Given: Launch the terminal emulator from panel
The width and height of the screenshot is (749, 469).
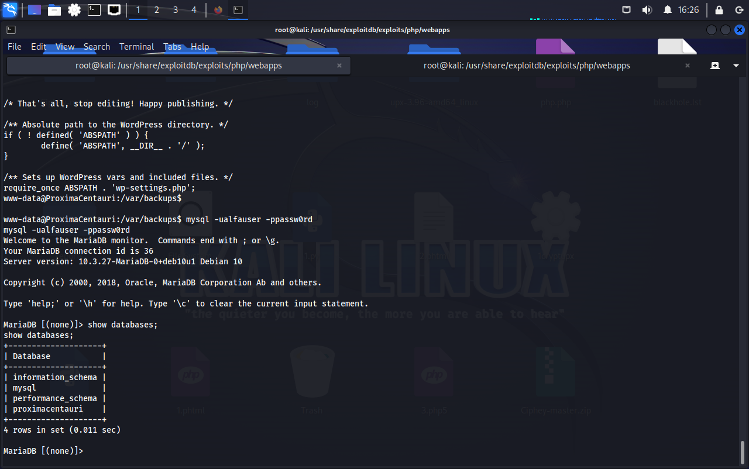Looking at the screenshot, I should click(x=94, y=10).
